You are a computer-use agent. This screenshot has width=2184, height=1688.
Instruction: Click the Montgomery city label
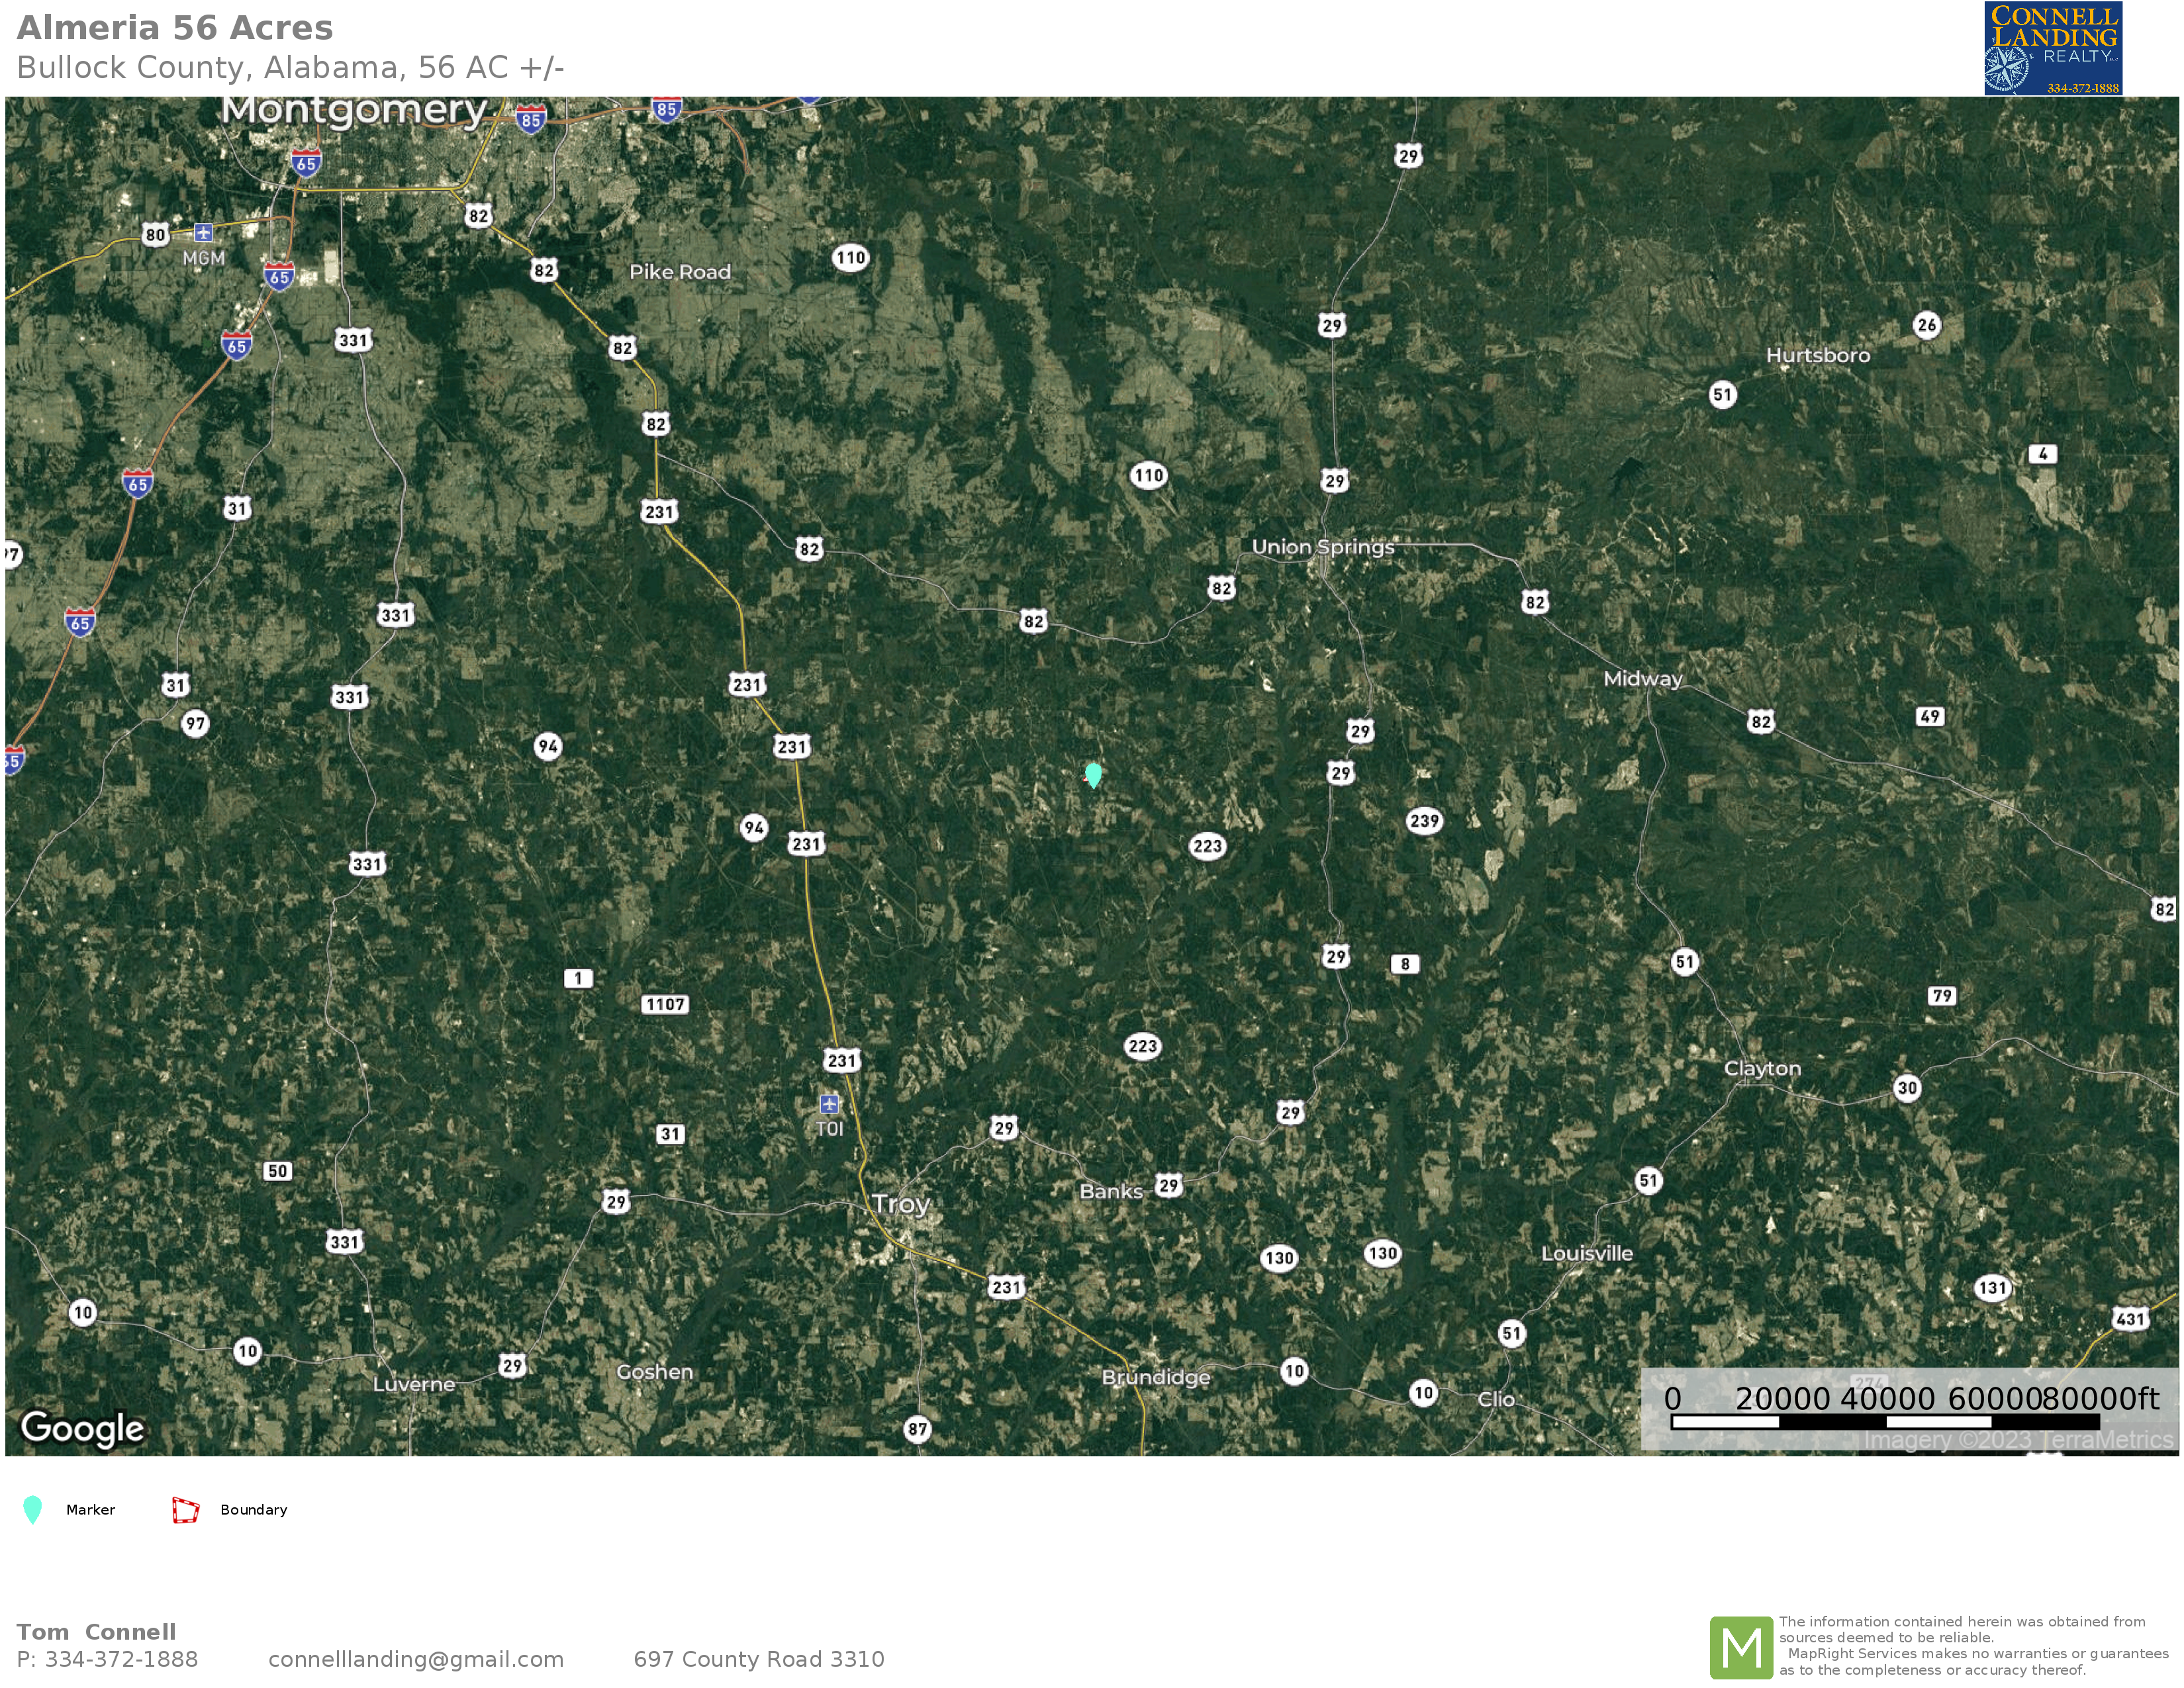tap(354, 110)
